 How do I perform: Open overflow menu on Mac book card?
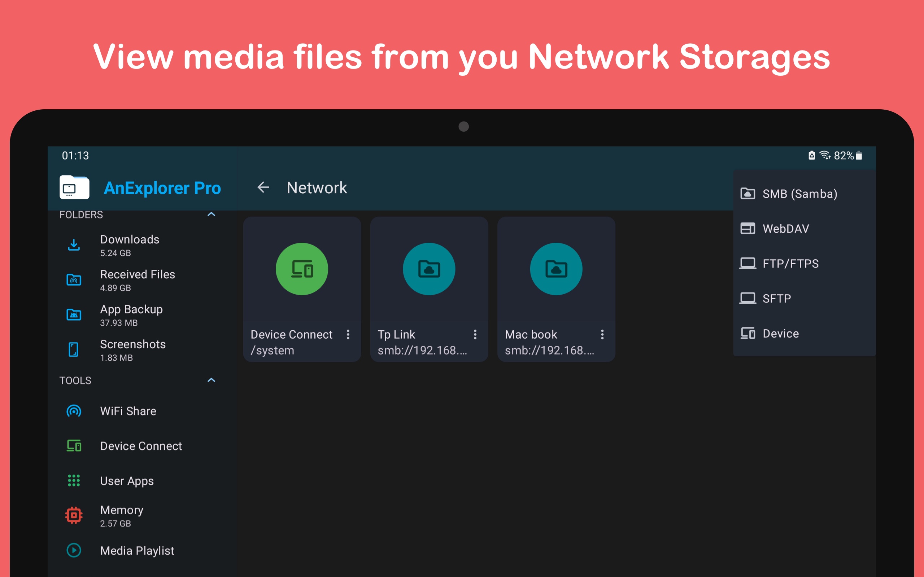tap(602, 335)
